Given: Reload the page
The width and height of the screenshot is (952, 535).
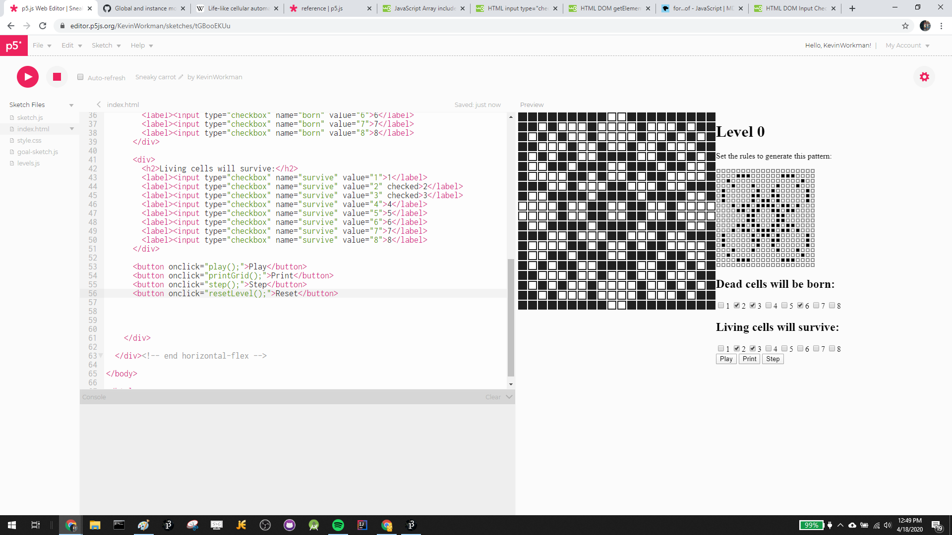Looking at the screenshot, I should tap(43, 26).
